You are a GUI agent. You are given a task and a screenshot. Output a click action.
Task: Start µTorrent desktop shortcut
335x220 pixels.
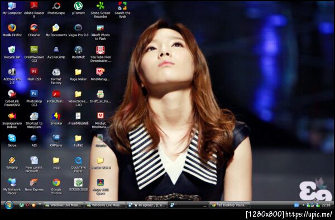point(78,8)
